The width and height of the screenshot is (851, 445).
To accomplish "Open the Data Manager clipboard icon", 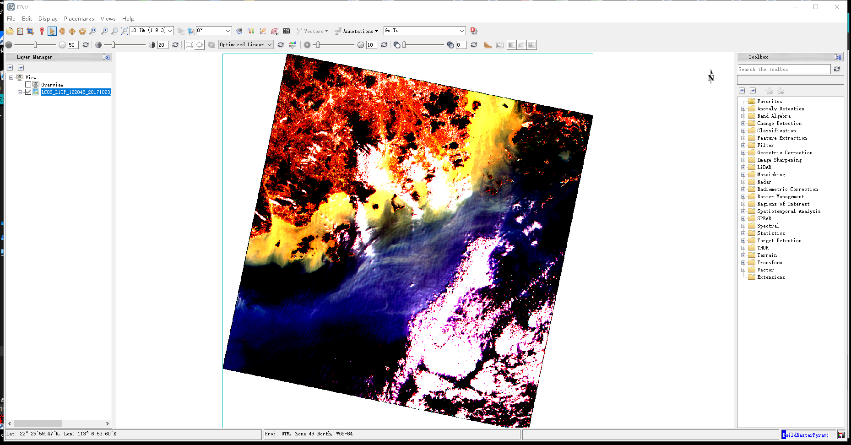I will pyautogui.click(x=20, y=31).
